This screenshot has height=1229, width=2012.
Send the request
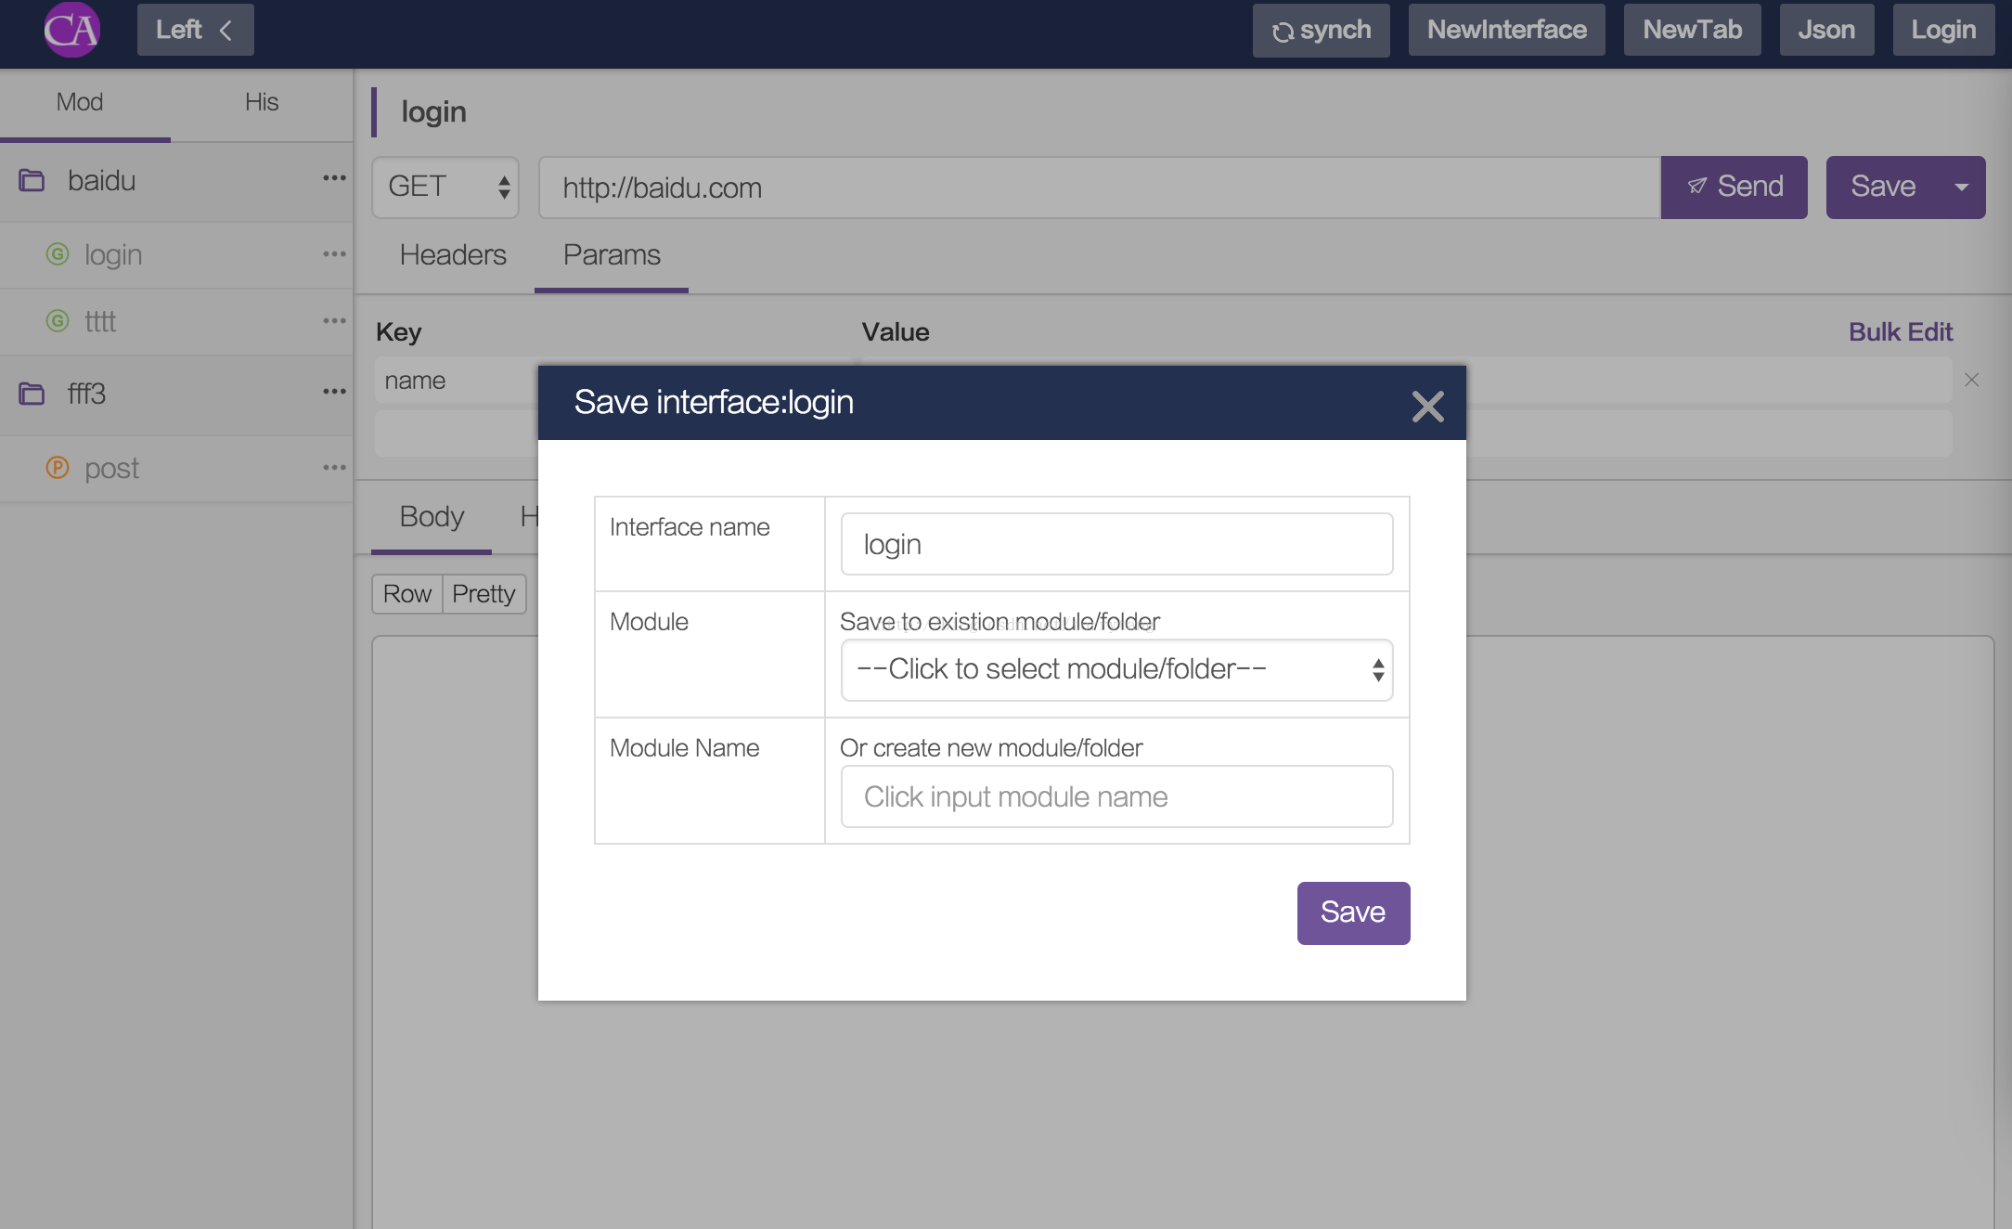point(1735,188)
